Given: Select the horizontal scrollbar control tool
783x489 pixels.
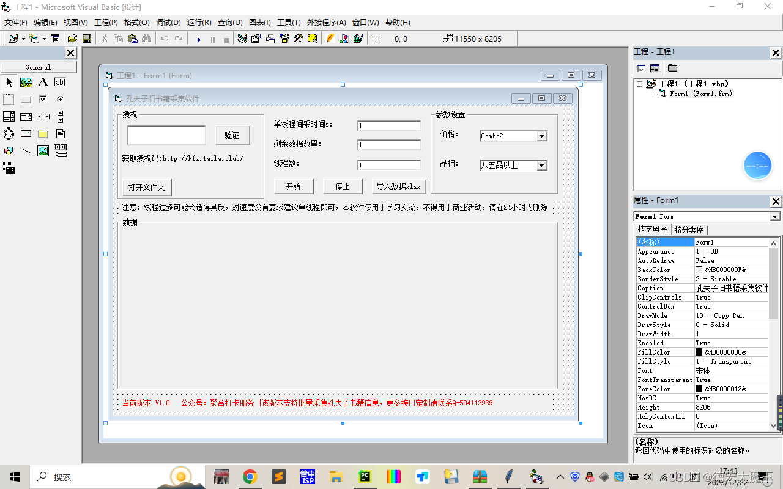Looking at the screenshot, I should 43,116.
